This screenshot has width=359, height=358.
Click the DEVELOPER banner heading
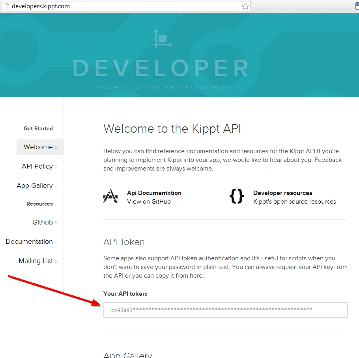pos(160,69)
